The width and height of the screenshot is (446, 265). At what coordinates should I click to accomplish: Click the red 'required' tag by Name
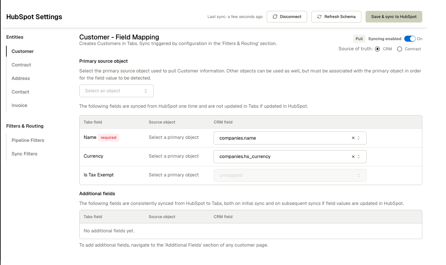click(108, 137)
